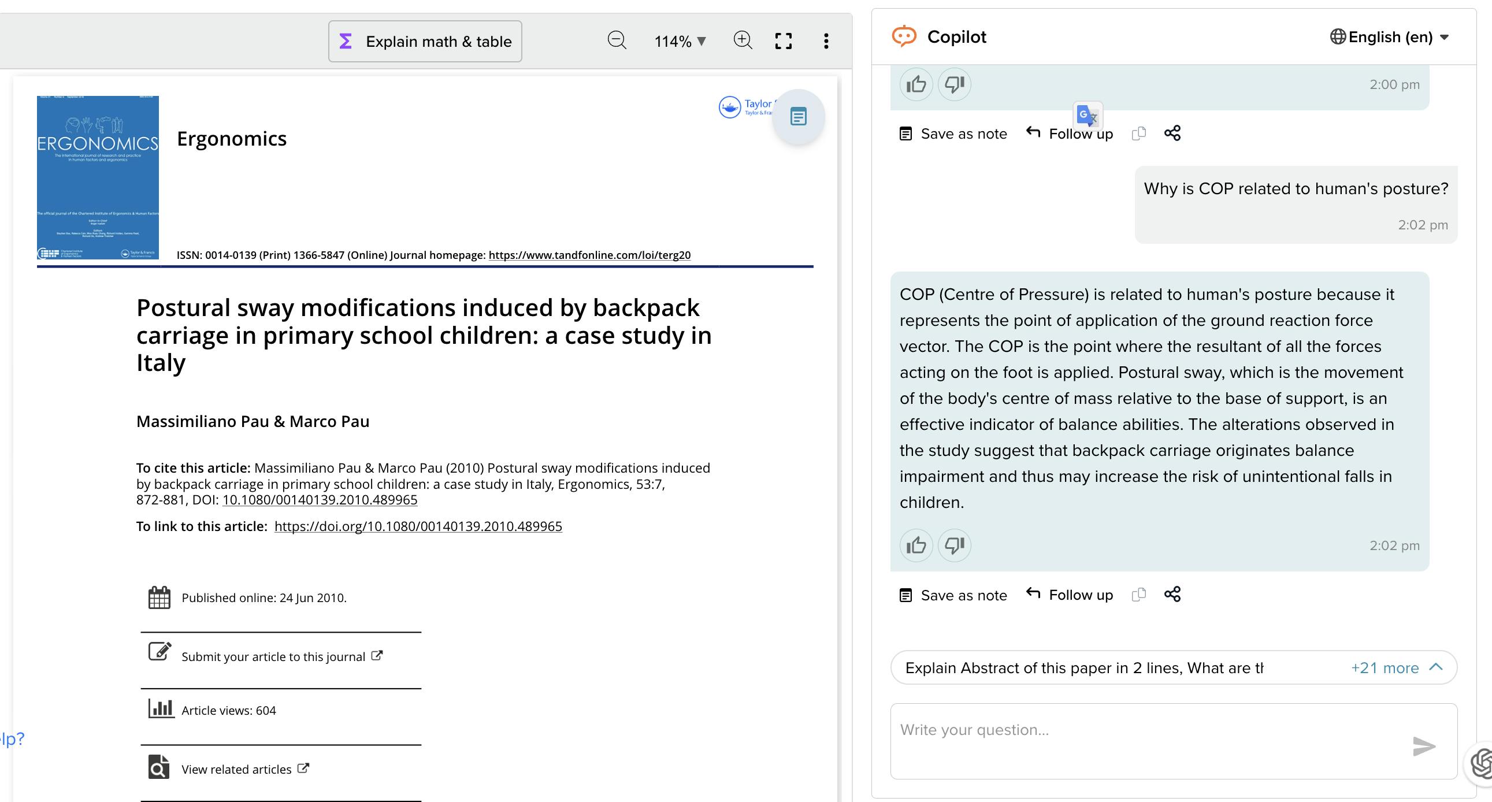
Task: Click the Article views bar chart icon
Action: tap(161, 708)
